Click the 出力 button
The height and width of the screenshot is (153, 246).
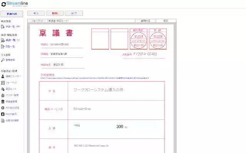click(x=74, y=13)
